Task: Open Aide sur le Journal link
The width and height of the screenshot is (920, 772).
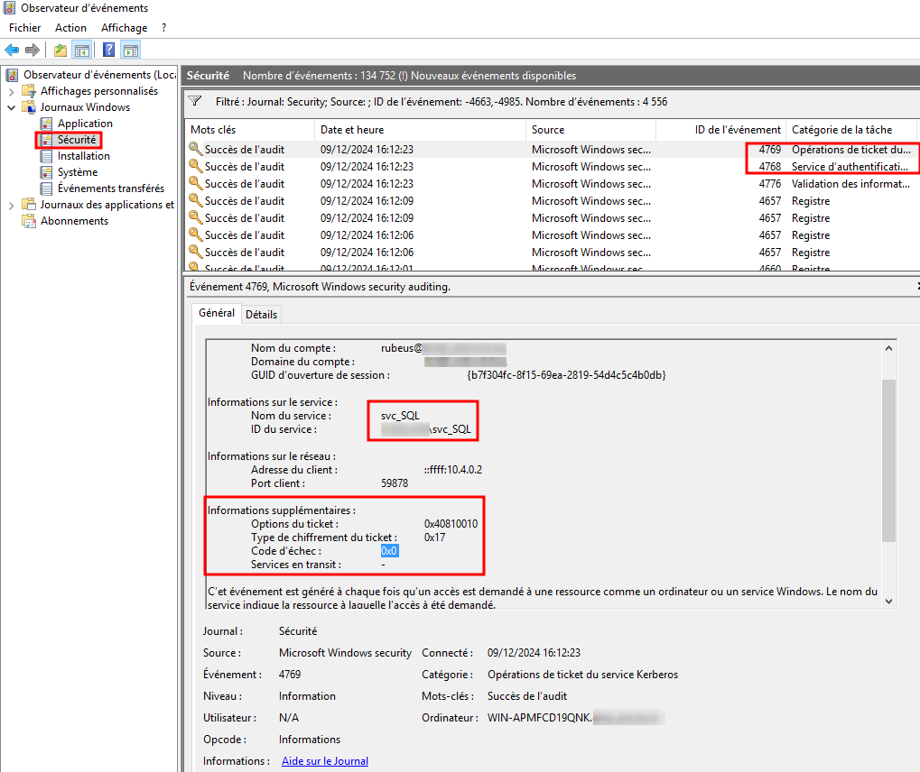Action: [x=325, y=761]
